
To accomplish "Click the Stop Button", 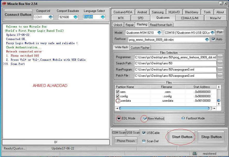I will [x=211, y=137].
